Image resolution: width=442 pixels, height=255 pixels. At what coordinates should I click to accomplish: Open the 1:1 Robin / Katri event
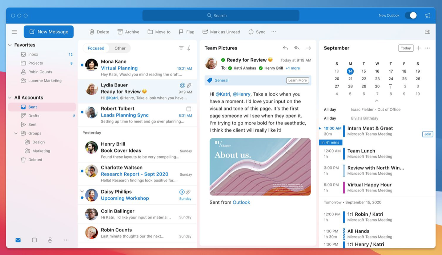pyautogui.click(x=377, y=217)
